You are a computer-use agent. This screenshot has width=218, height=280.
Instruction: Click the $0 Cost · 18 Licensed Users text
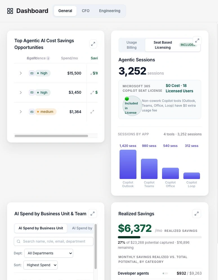(179, 88)
